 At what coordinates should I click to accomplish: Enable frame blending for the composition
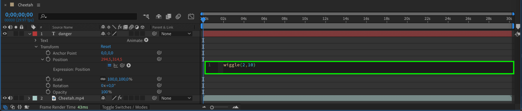(168, 16)
